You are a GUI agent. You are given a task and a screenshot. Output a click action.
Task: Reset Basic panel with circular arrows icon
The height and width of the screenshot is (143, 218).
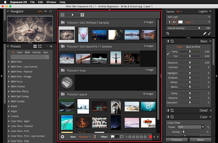pos(172,41)
